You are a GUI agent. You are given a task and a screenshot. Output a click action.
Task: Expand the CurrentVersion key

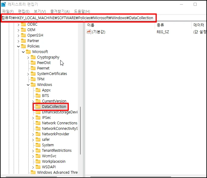point(33,101)
